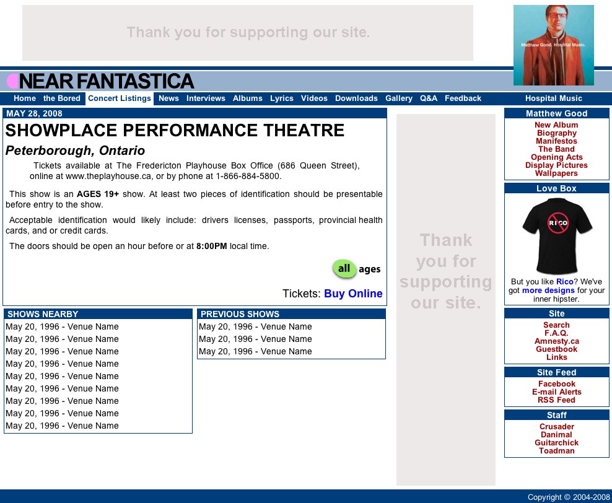Viewport: 612px width, 503px height.
Task: Open the Manifestos link
Action: pos(556,141)
